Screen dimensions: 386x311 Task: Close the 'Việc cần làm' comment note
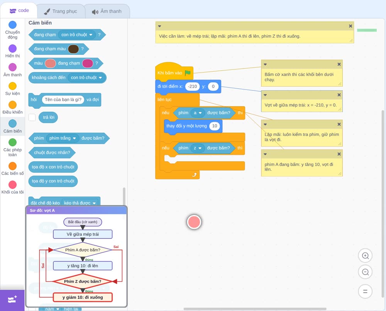[x=350, y=26]
